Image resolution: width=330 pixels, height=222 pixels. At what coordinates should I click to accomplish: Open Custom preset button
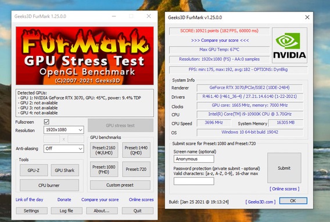[x=120, y=185]
